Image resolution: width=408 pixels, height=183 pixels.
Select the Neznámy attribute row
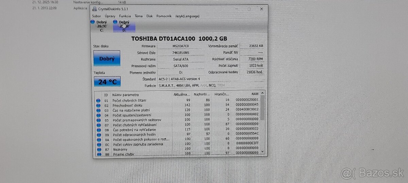tap(177, 149)
